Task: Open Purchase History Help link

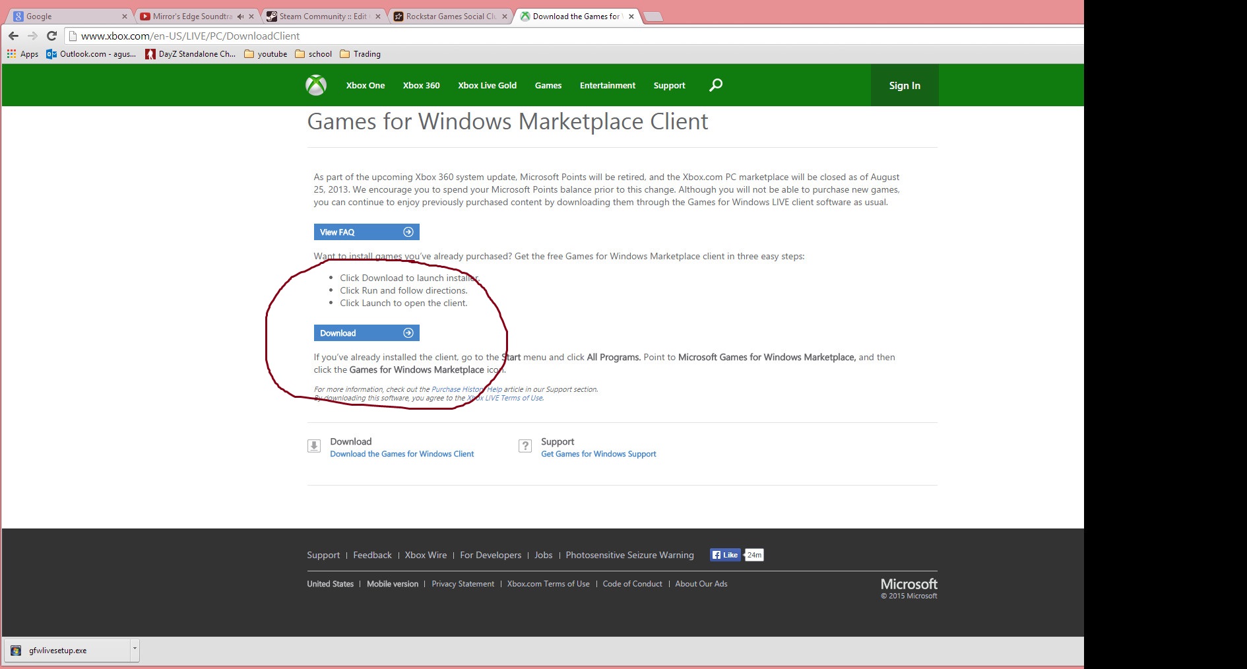Action: pos(466,389)
